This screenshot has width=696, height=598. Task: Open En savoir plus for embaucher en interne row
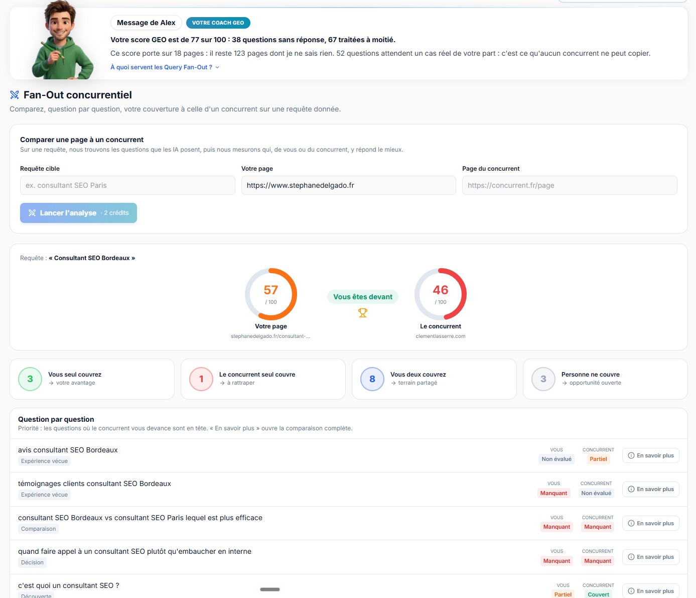651,557
